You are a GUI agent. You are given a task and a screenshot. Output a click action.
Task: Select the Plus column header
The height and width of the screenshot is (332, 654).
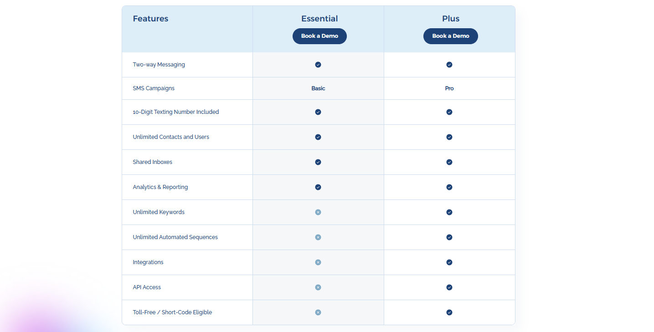point(450,18)
